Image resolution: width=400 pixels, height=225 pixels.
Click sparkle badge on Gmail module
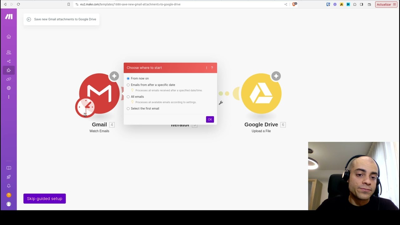114,76
